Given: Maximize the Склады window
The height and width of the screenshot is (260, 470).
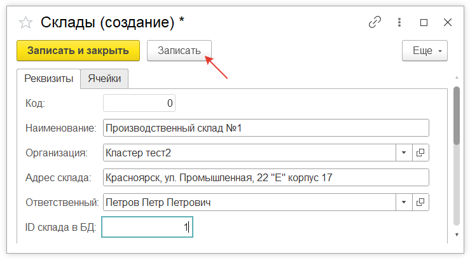Looking at the screenshot, I should (424, 22).
